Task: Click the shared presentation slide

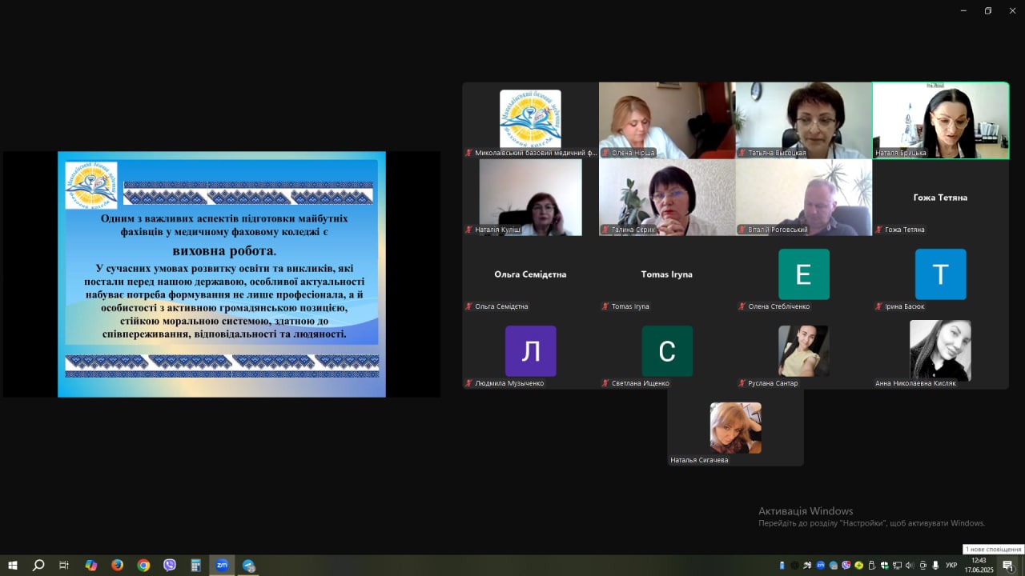Action: 222,274
